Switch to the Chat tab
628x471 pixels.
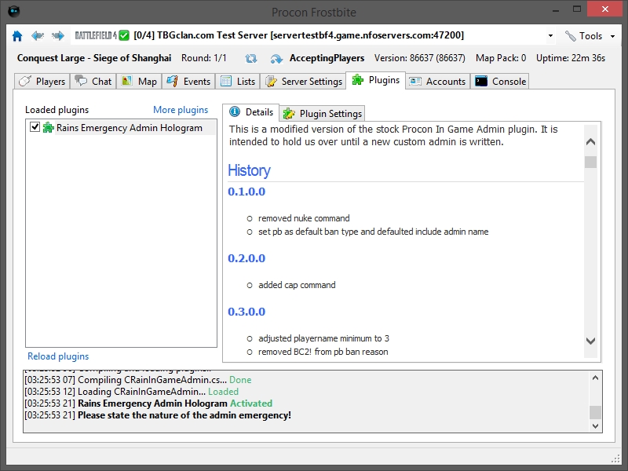(93, 82)
